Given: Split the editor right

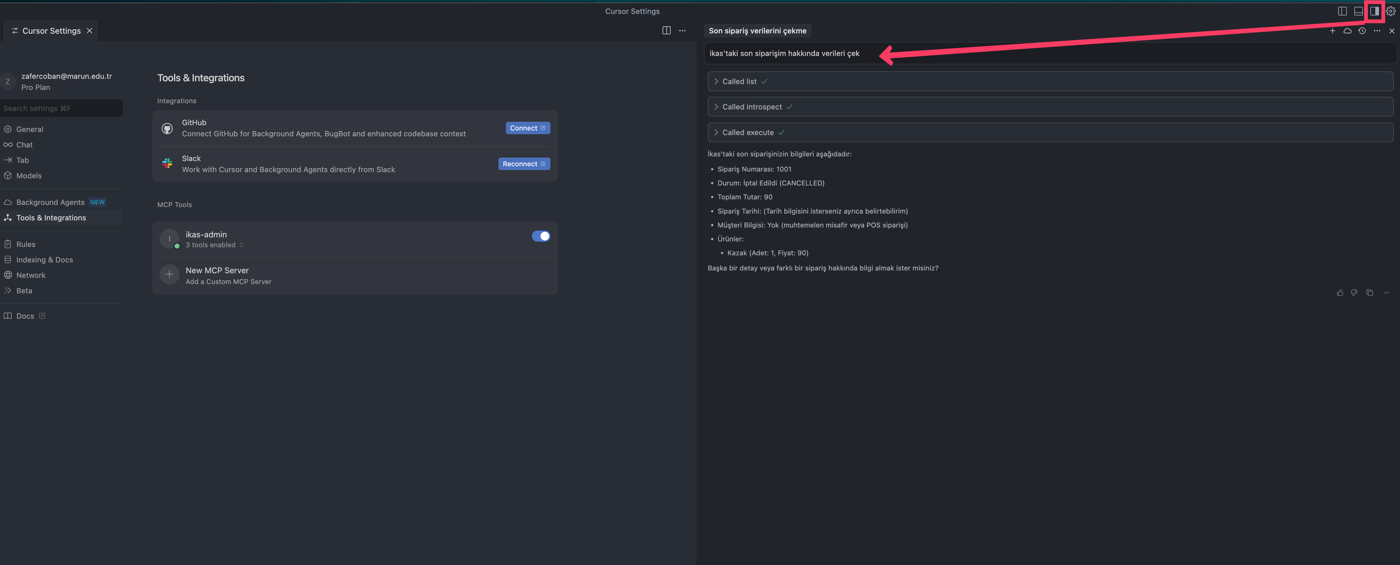Looking at the screenshot, I should (666, 31).
